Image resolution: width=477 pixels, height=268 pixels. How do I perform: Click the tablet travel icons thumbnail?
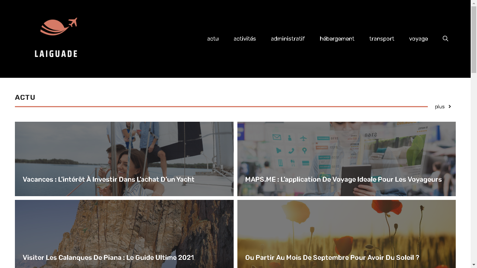[347, 149]
